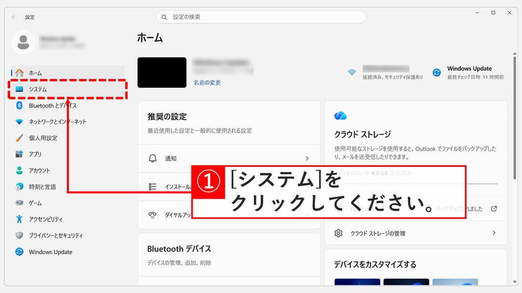Click the external link icon by backup
The height and width of the screenshot is (293, 522).
(x=494, y=209)
